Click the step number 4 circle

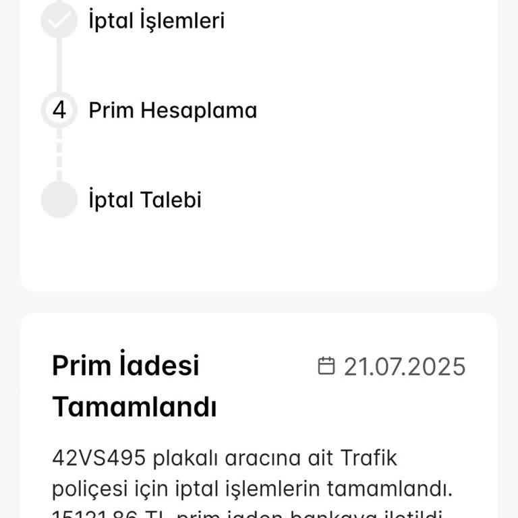59,111
